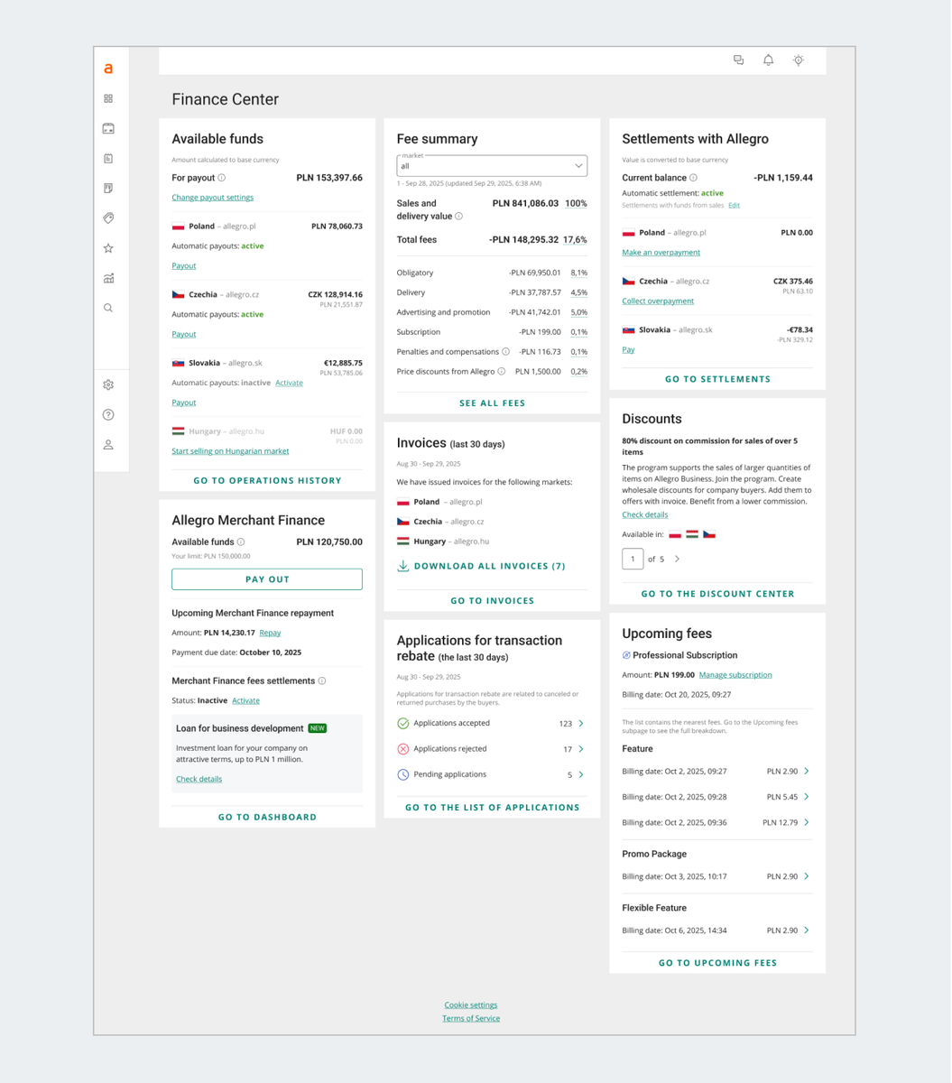Click GO TO DASHBOARD
The image size is (952, 1083).
point(267,817)
